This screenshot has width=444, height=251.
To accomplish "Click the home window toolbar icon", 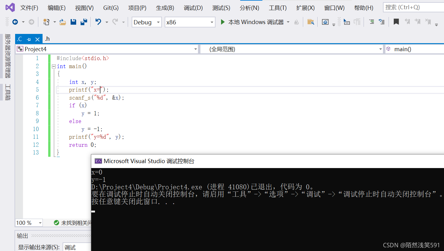I will coord(325,22).
